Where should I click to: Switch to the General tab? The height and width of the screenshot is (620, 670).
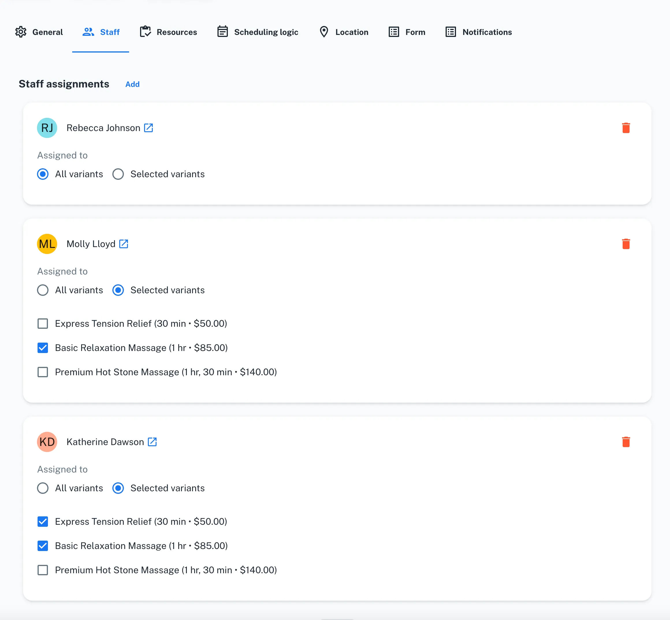pyautogui.click(x=39, y=32)
